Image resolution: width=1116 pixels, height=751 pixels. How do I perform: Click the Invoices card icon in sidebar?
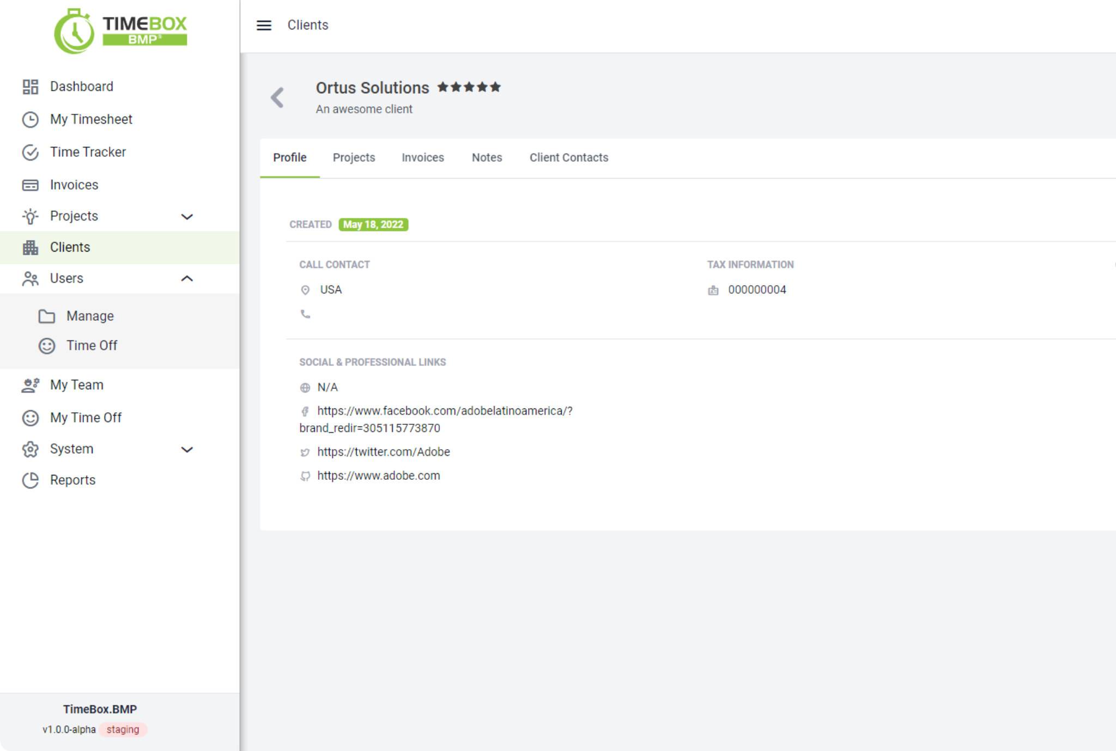tap(31, 185)
